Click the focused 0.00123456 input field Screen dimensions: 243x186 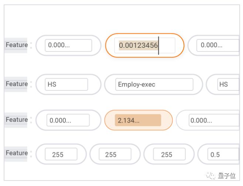144,45
